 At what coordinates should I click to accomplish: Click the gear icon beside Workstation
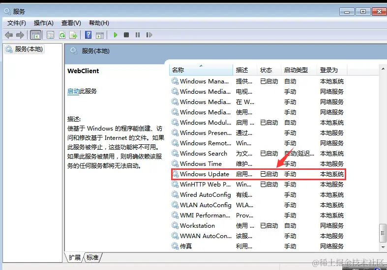pos(175,225)
